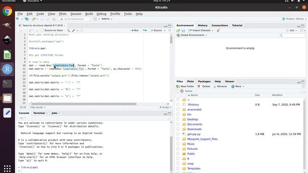This screenshot has height=173, width=308.
Task: Tick the checkbox for Music folder
Action: tap(178, 144)
